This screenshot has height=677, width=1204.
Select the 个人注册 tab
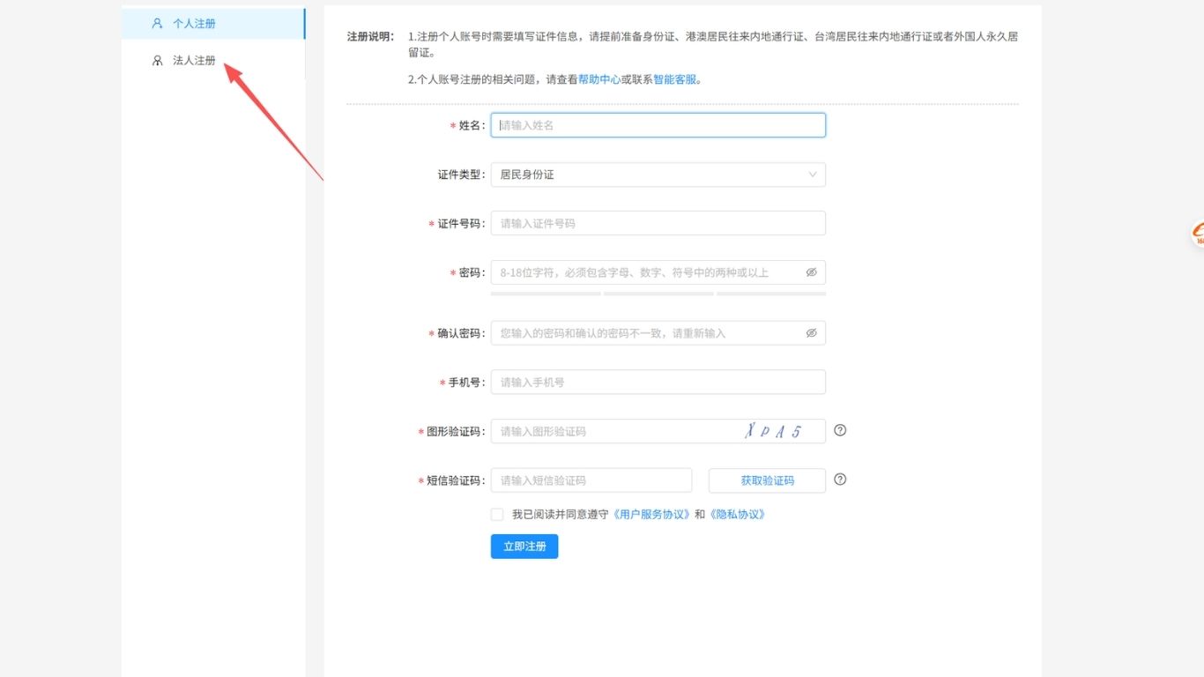[194, 24]
